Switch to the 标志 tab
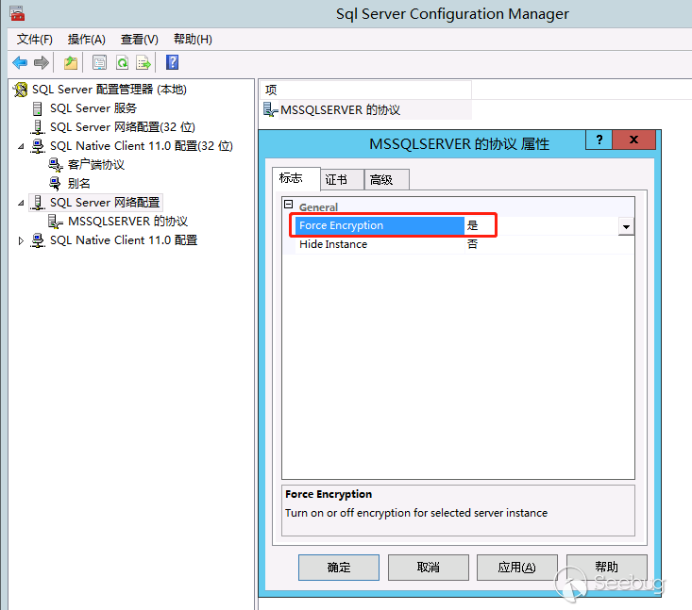 point(295,178)
